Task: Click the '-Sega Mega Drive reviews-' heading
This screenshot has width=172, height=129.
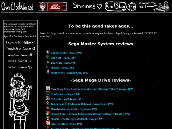Action: point(101,80)
